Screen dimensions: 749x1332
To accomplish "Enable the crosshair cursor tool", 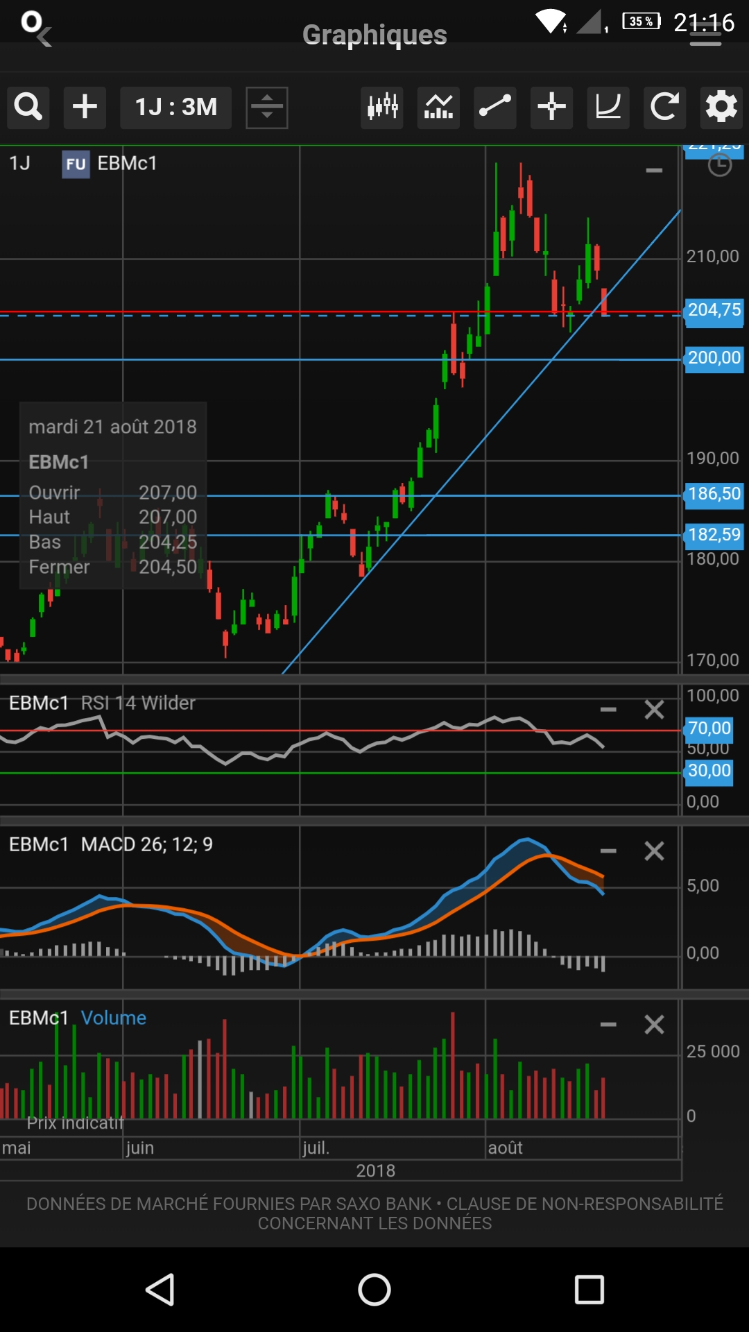I will coord(552,108).
